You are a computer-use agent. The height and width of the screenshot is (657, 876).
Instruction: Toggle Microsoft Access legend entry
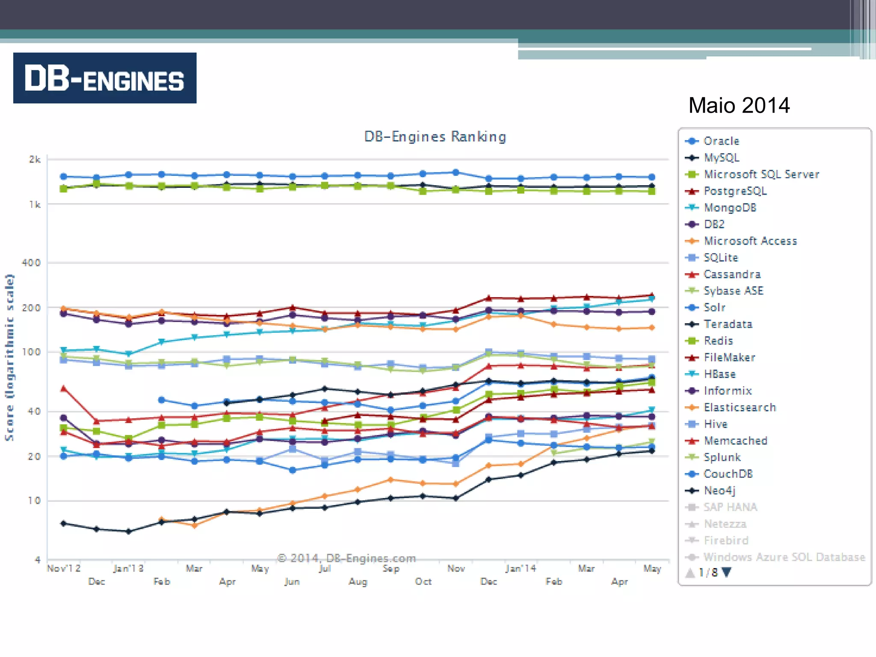pos(750,241)
